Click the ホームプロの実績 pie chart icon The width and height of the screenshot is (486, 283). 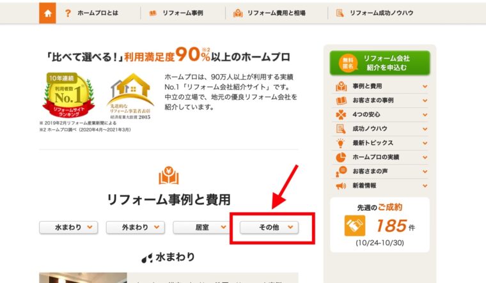[341, 157]
